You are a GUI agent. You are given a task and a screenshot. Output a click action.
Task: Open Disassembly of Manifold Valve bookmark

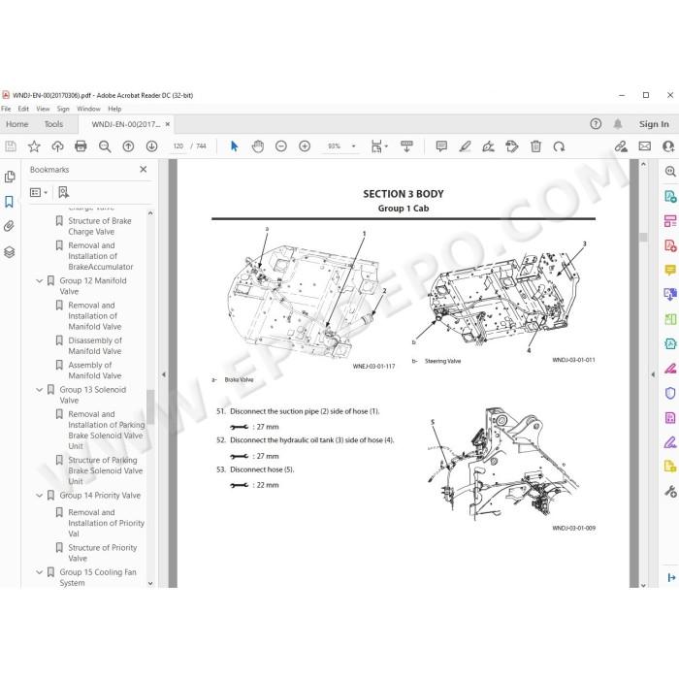click(x=95, y=345)
